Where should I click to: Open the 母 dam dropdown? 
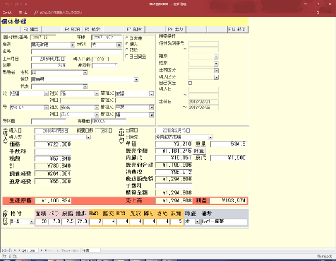pyautogui.click(x=46, y=108)
